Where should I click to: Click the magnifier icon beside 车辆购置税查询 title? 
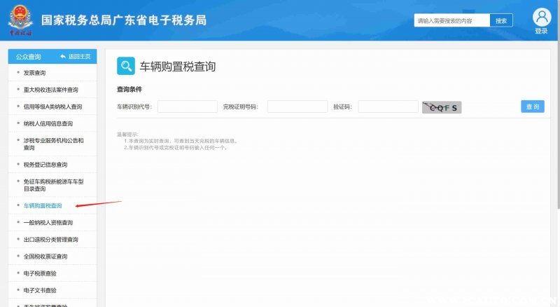point(126,67)
